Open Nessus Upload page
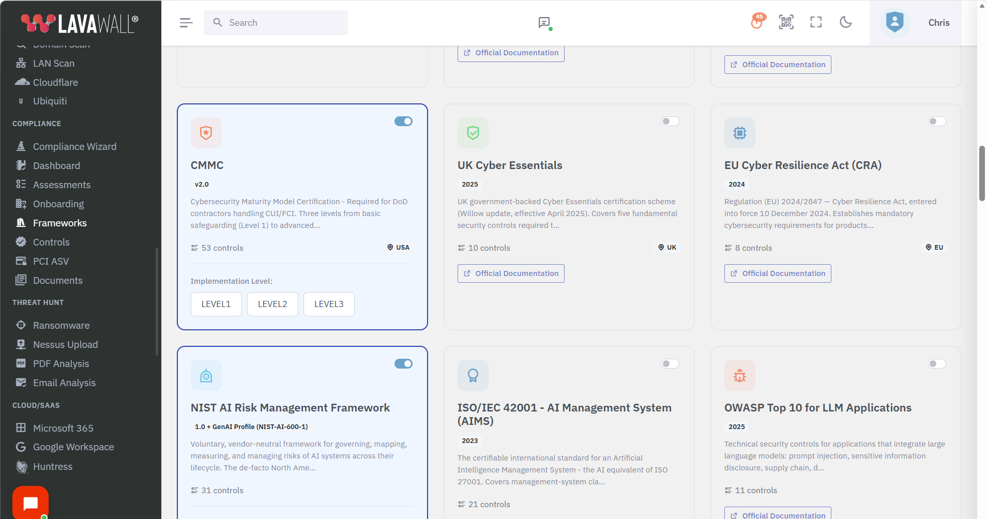Screen dimensions: 987x519 coord(65,344)
